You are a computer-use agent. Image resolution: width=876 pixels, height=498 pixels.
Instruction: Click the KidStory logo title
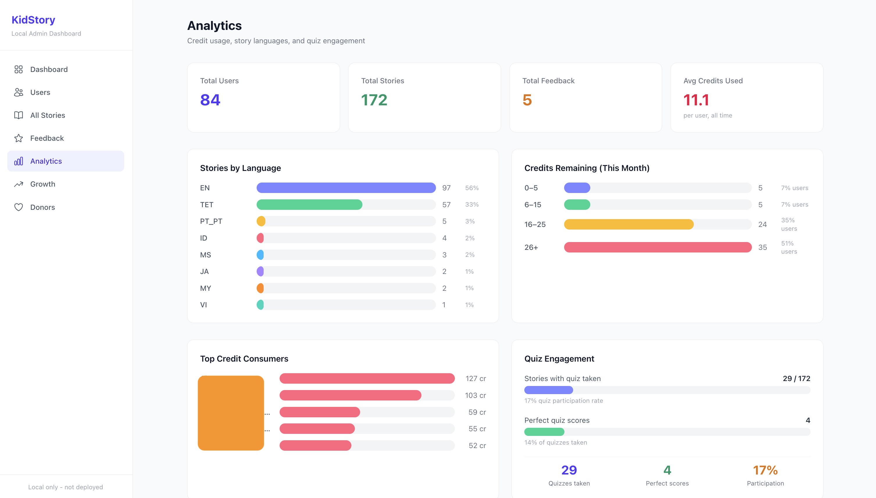(33, 20)
